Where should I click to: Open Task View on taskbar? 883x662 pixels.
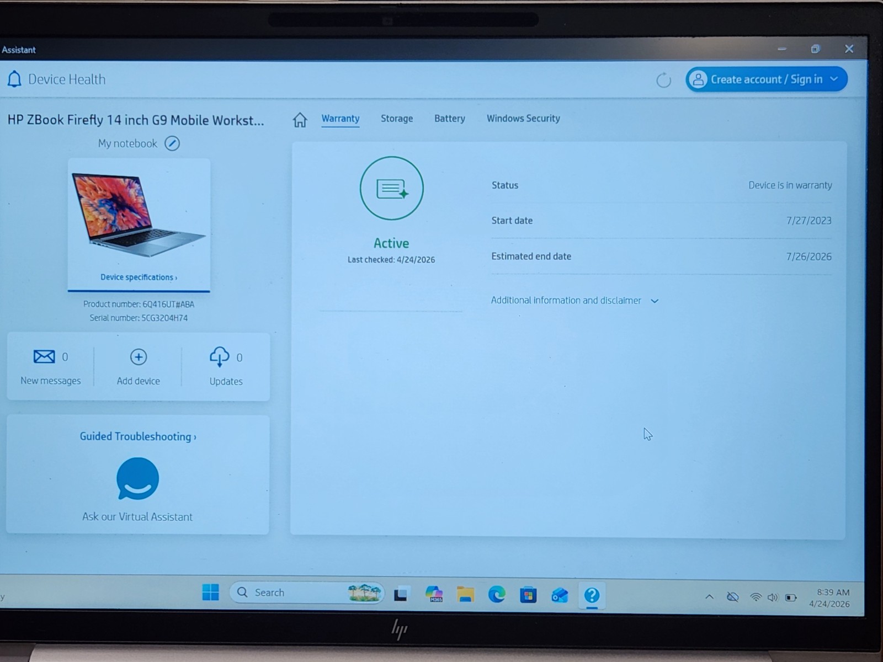401,594
